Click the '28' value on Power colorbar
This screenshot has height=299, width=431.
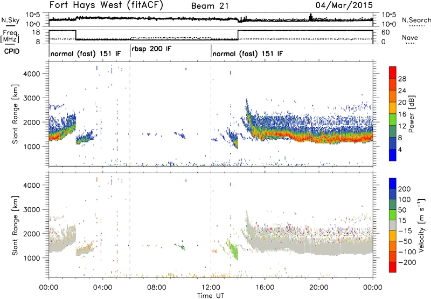pos(402,79)
